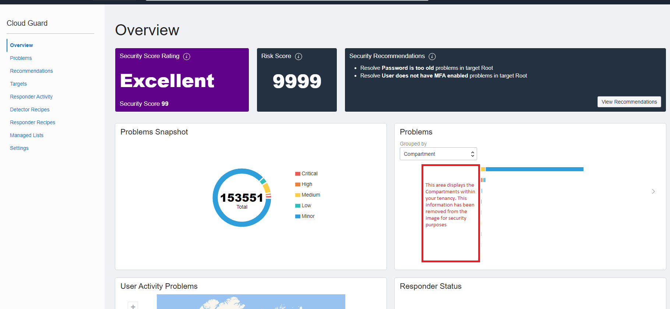Advance Problems chart with right chevron

tap(653, 191)
